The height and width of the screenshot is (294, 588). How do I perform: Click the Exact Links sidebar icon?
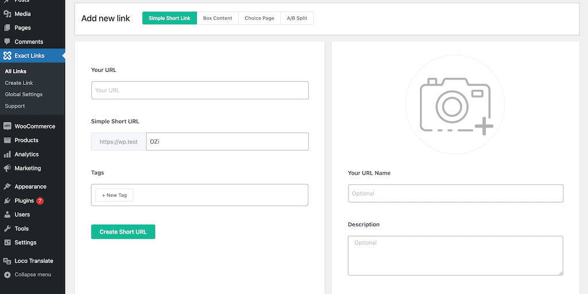click(7, 56)
